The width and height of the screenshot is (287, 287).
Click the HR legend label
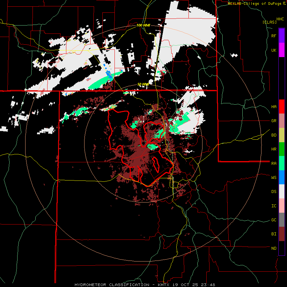pyautogui.click(x=274, y=149)
